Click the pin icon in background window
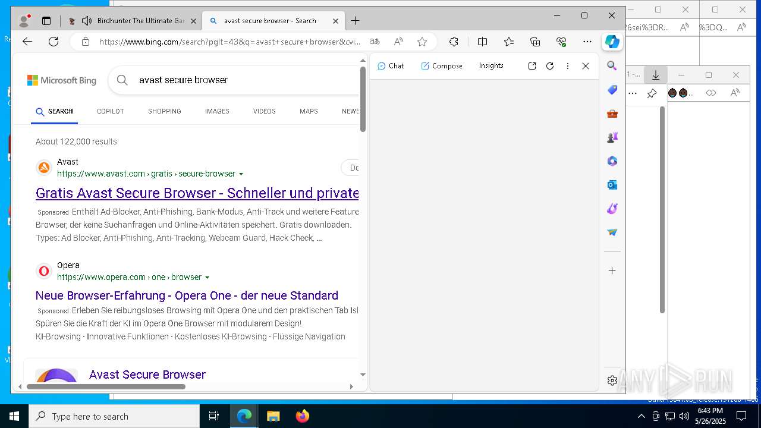The width and height of the screenshot is (761, 428). point(652,93)
